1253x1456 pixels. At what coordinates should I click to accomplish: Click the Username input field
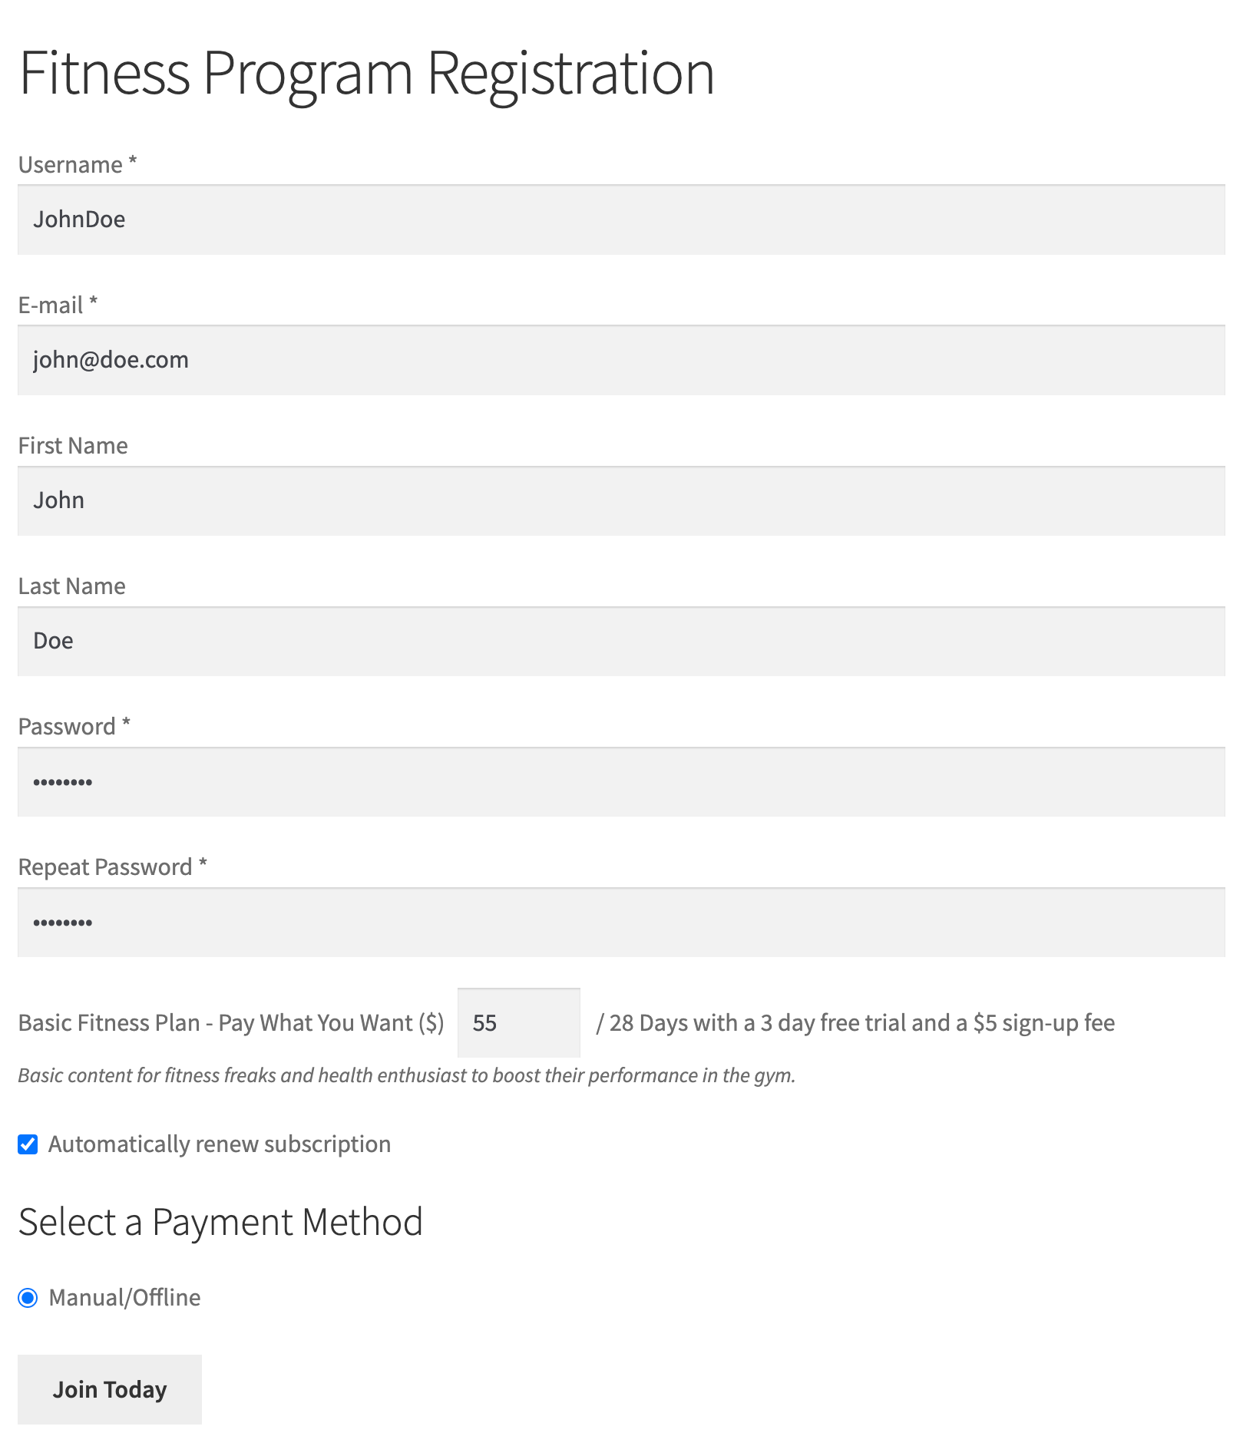(x=620, y=220)
